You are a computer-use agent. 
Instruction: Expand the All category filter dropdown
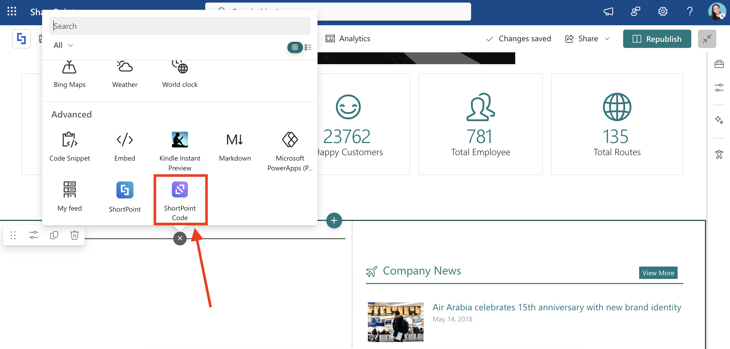click(63, 45)
